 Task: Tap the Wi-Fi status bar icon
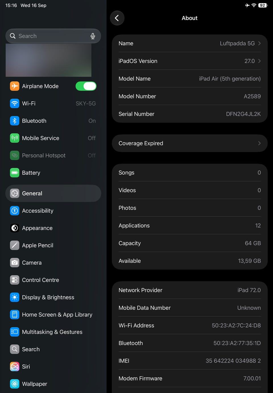254,5
